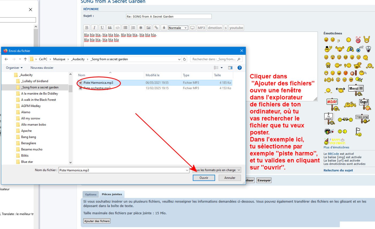
Task: Toggle bold formatting in the editor toolbar
Action: [x=87, y=28]
